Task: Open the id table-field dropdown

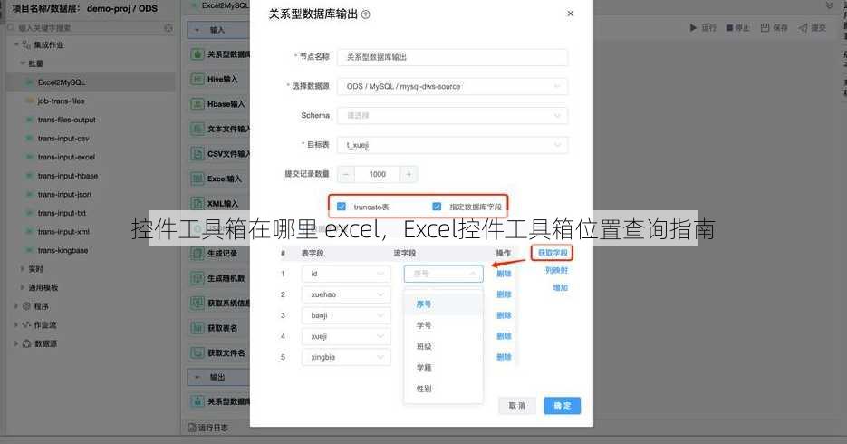Action: pyautogui.click(x=346, y=274)
